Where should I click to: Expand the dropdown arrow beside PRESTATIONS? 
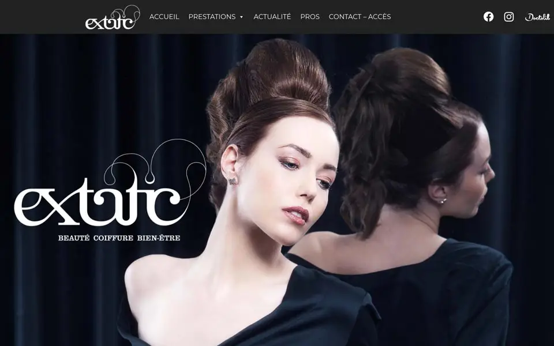(x=241, y=17)
